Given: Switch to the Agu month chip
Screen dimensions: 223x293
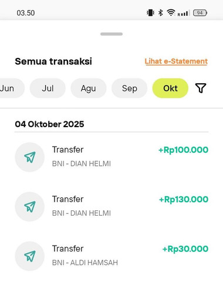Looking at the screenshot, I should (89, 88).
